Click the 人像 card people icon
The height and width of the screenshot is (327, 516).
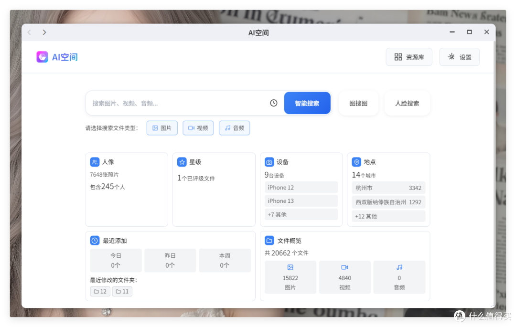(x=95, y=162)
